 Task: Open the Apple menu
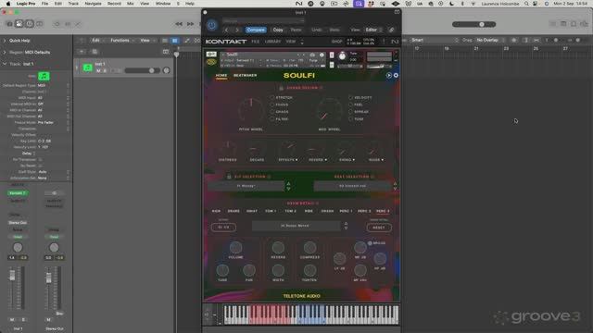[8, 4]
